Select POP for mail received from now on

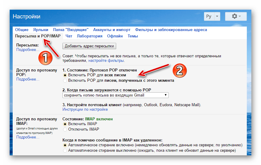click(65, 81)
